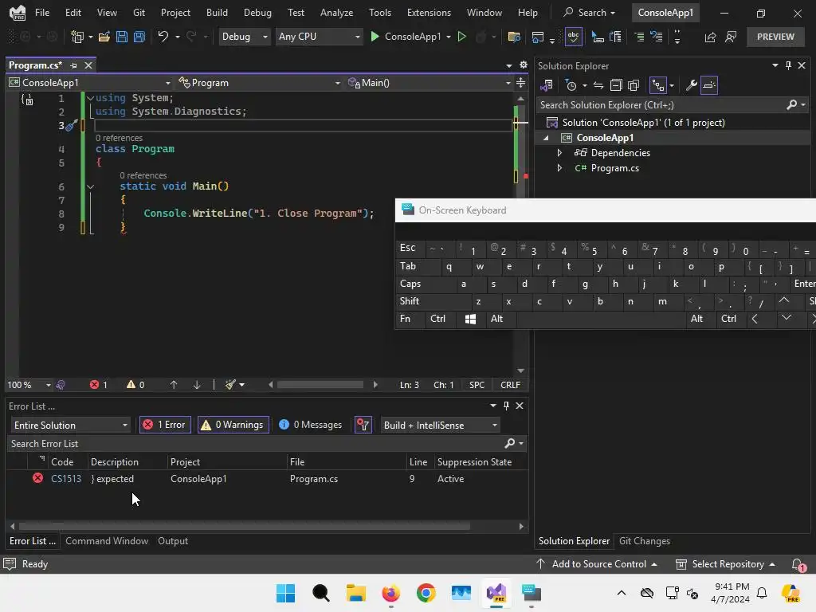Pin the Program.cs tab
Screen dimensions: 816x612
(73, 65)
